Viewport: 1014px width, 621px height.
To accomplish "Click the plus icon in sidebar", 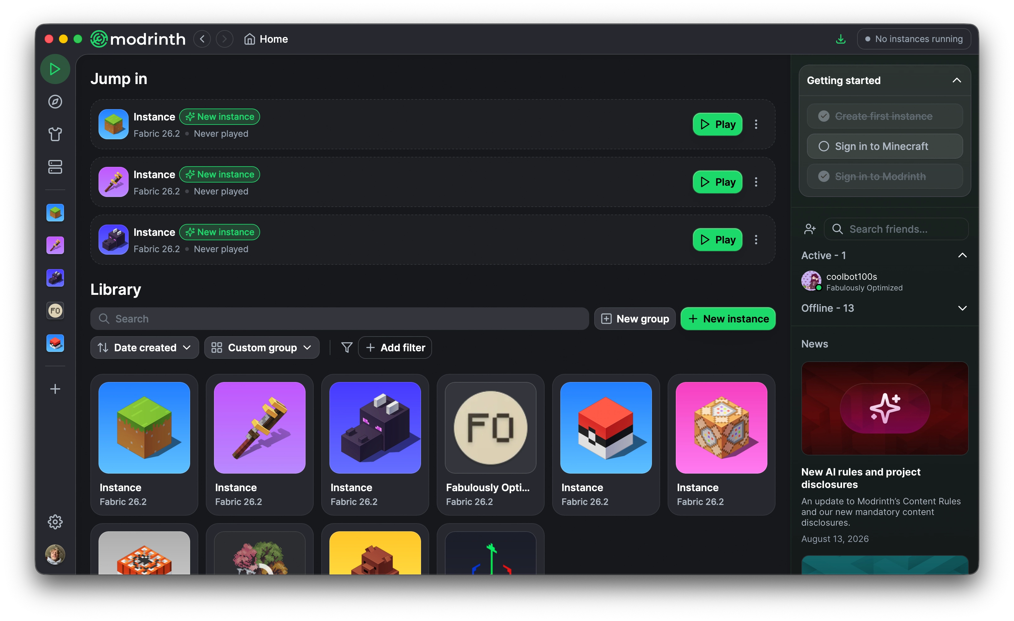I will click(55, 389).
